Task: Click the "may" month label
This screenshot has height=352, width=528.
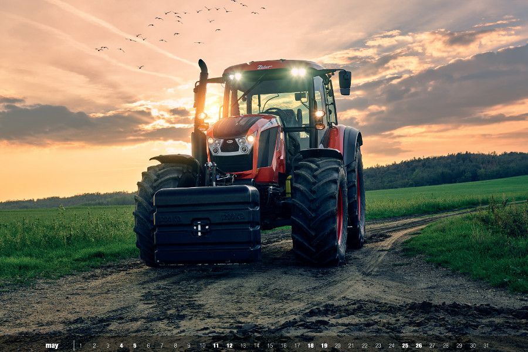Action: pos(52,346)
